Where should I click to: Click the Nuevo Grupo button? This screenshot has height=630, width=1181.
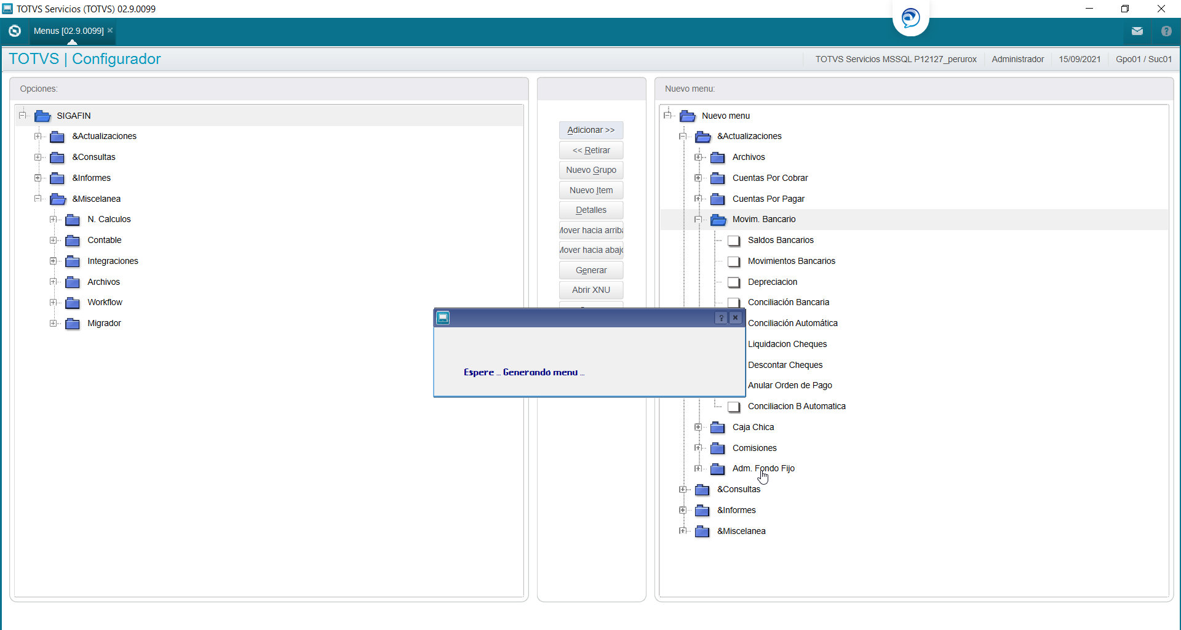coord(591,170)
